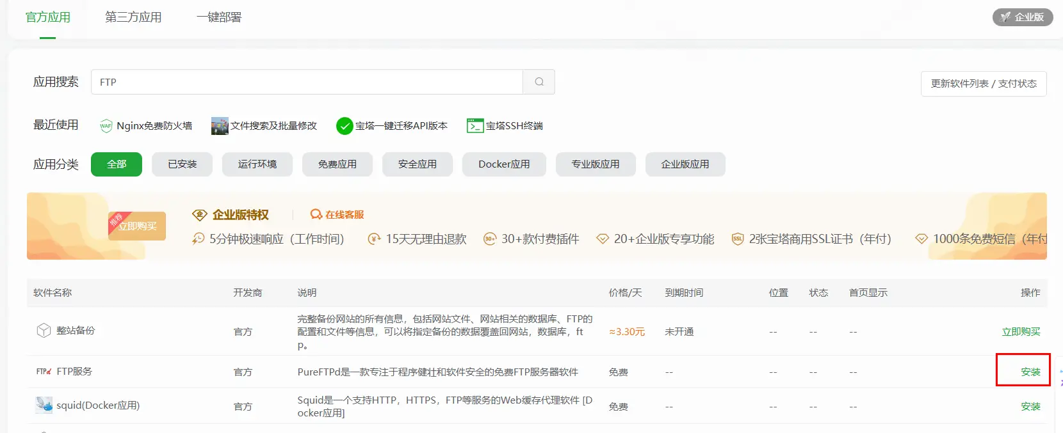Viewport: 1063px width, 433px height.
Task: Click the 在线客服 headset icon
Action: tap(316, 215)
